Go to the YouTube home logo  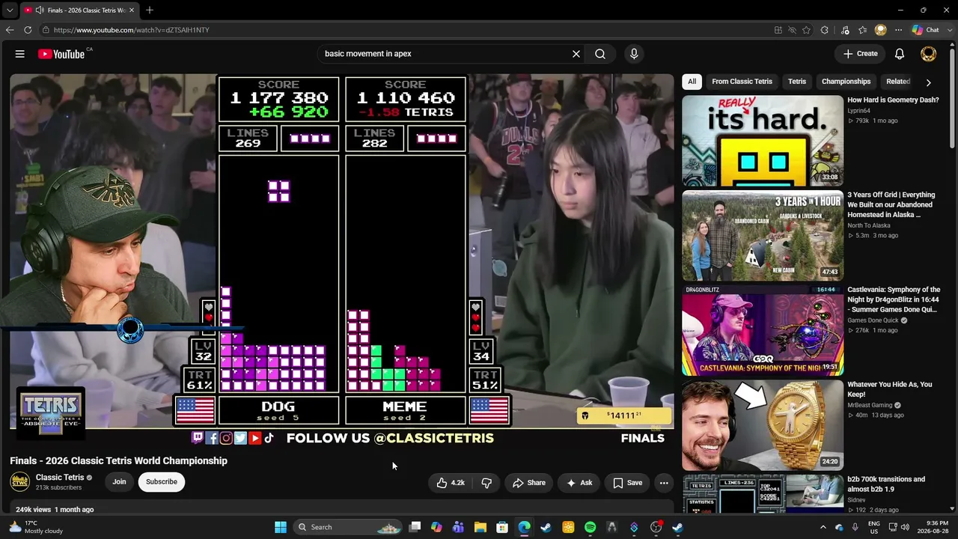click(x=61, y=54)
